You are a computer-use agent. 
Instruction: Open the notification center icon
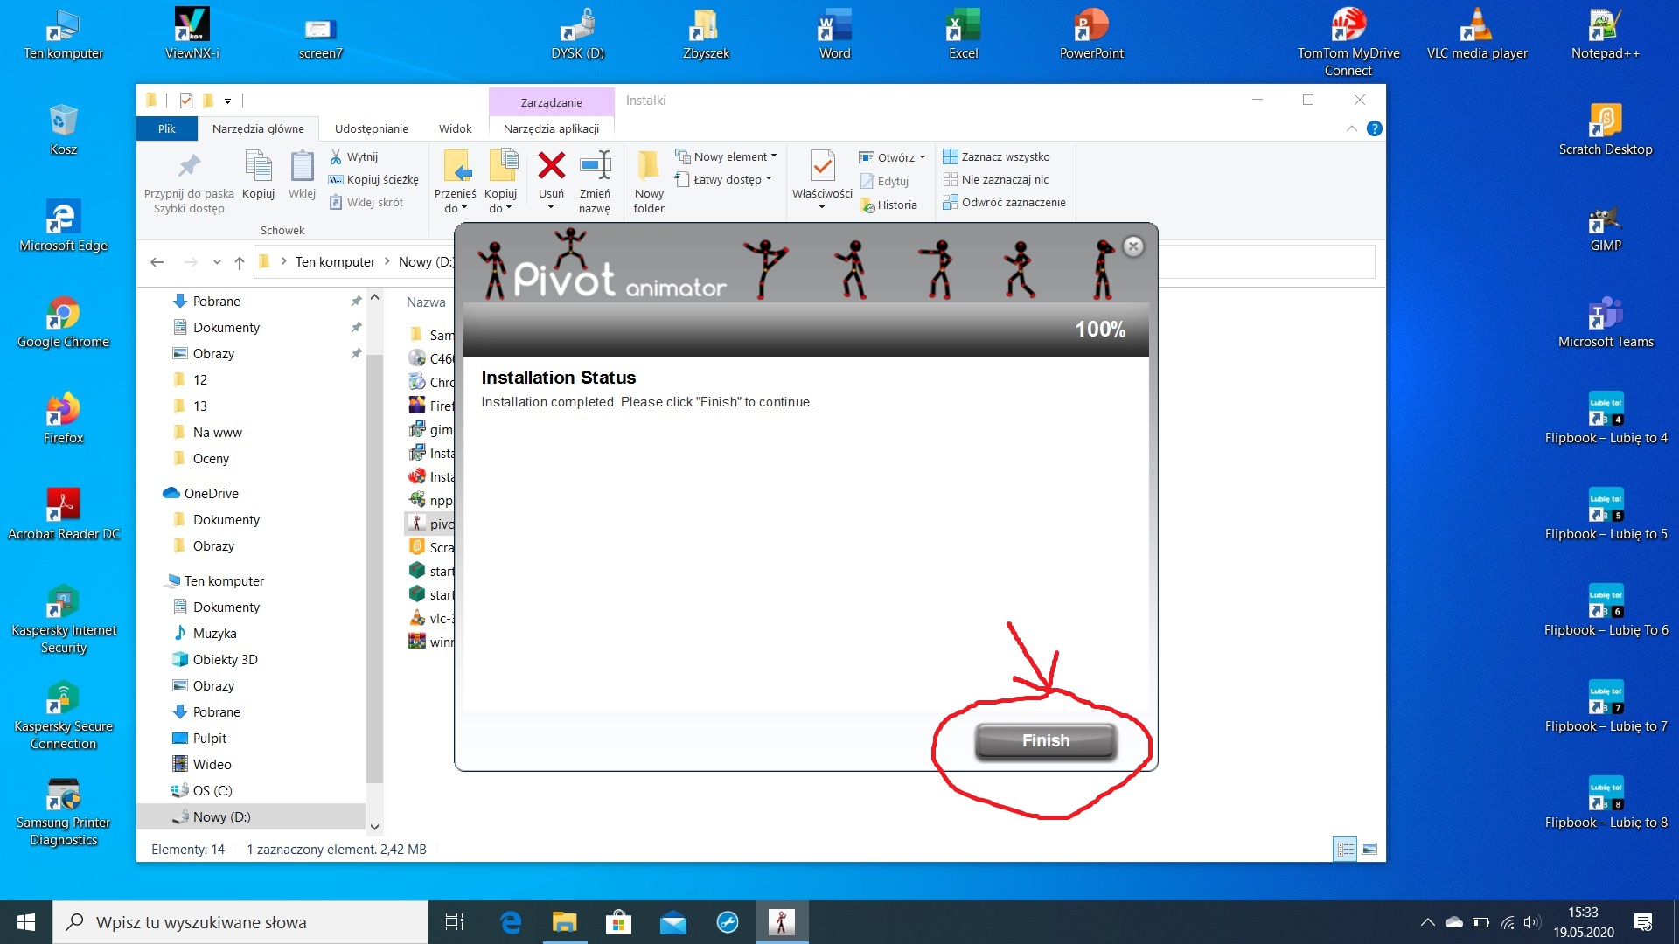coord(1642,922)
